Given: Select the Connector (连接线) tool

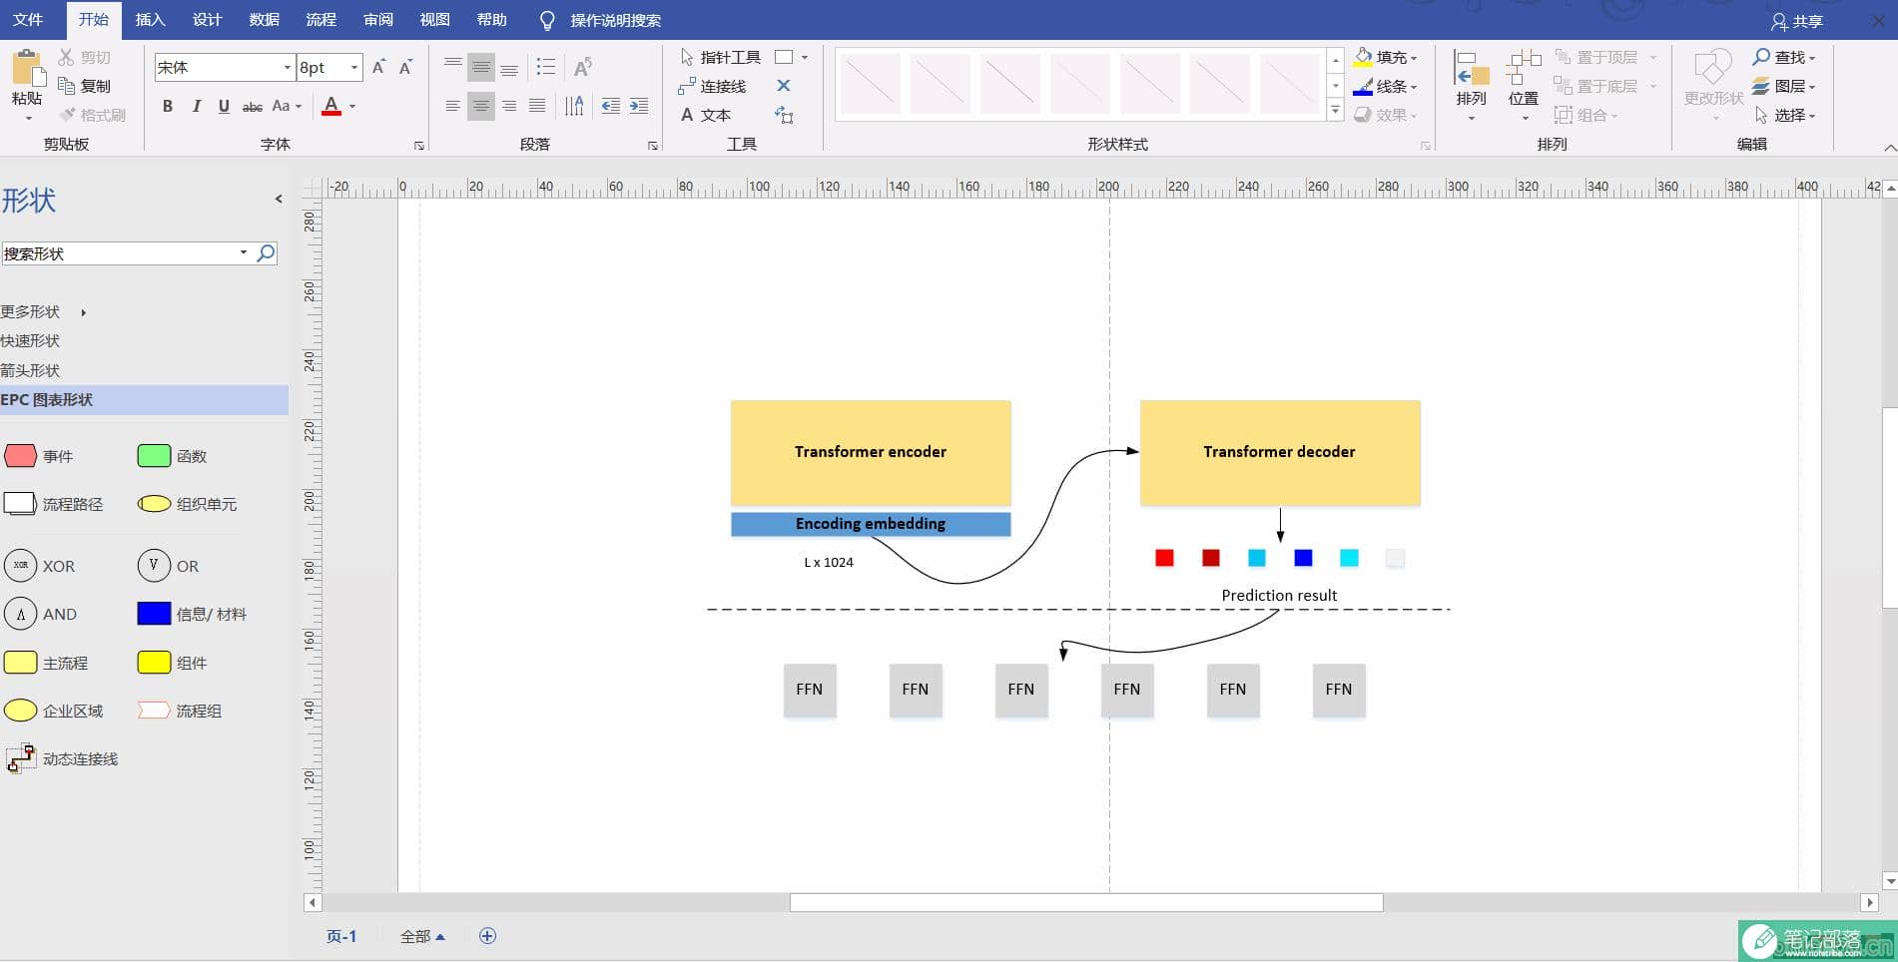Looking at the screenshot, I should pos(713,86).
